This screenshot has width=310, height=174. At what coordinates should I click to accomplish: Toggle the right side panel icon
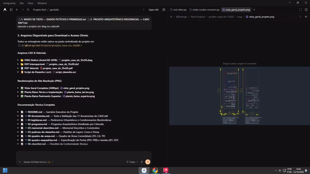click(x=306, y=10)
